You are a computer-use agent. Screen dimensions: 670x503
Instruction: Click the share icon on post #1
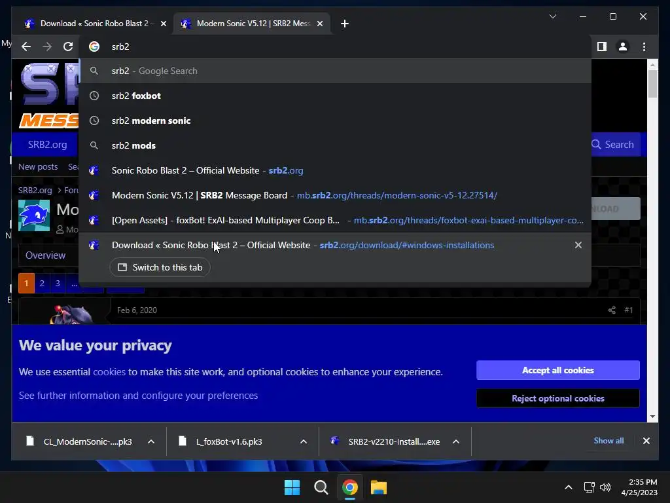(x=612, y=310)
